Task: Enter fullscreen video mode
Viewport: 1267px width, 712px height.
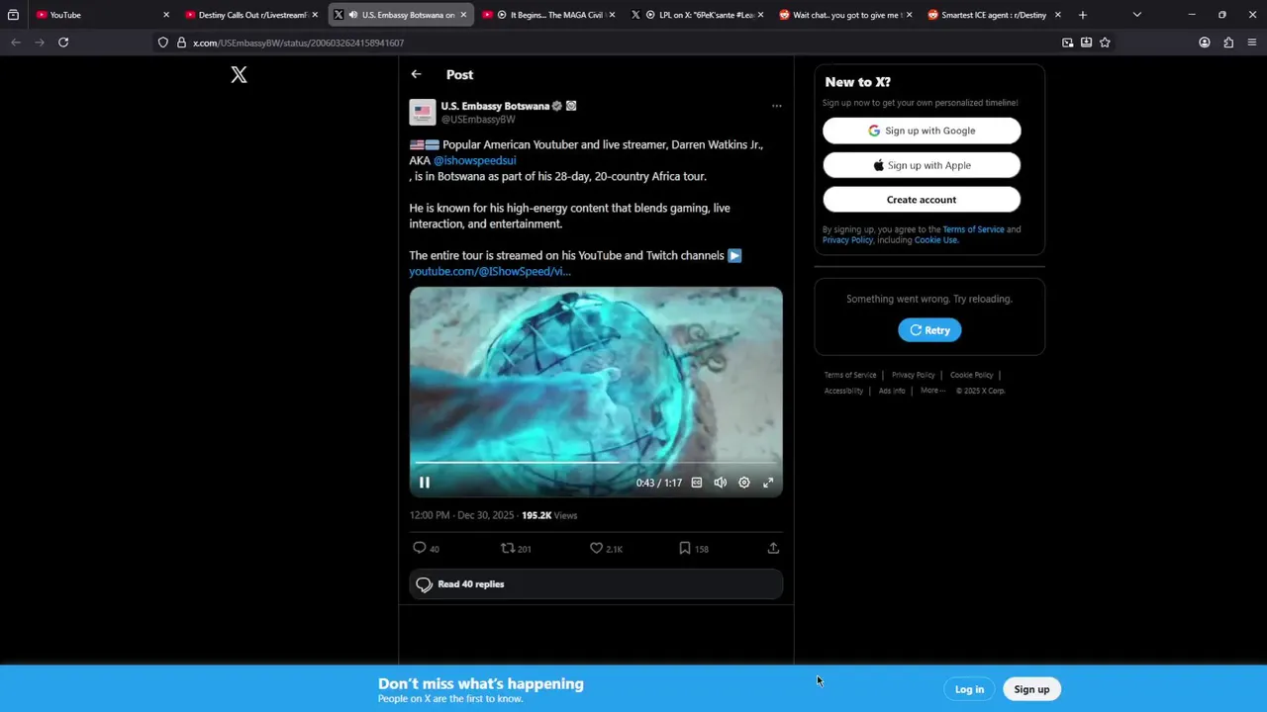Action: point(768,483)
